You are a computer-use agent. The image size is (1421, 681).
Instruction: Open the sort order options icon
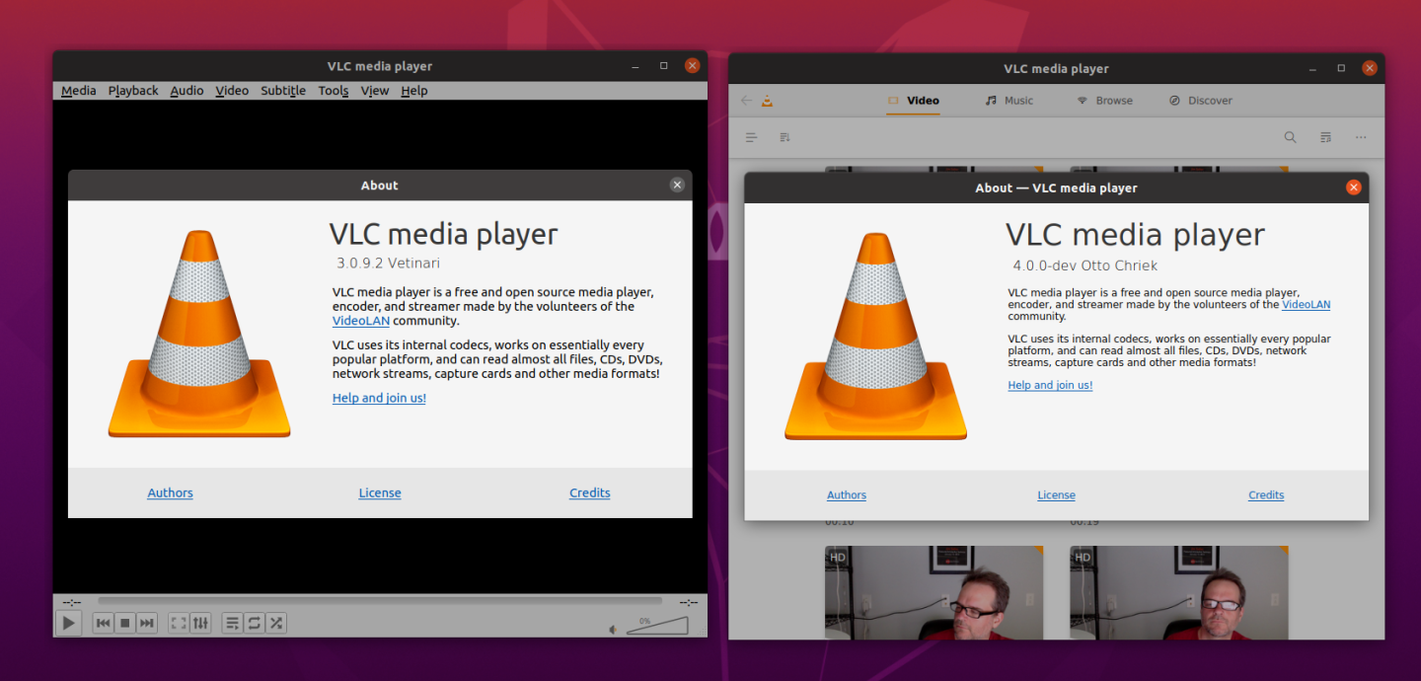tap(785, 136)
